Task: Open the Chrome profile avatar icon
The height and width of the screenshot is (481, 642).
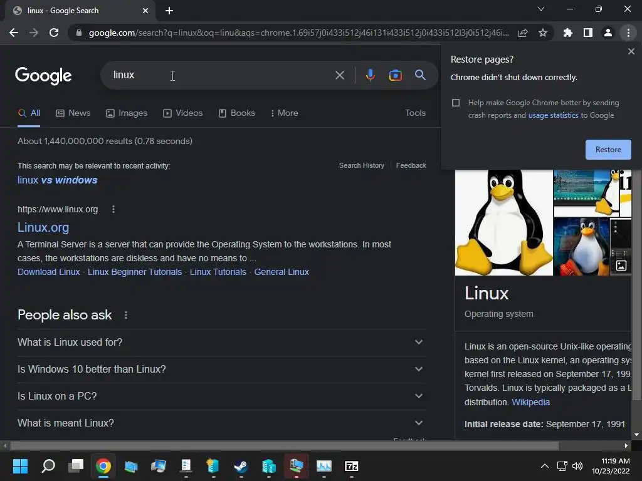Action: point(608,33)
